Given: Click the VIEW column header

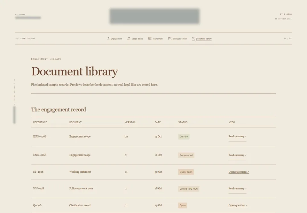Looking at the screenshot, I should (x=232, y=122).
